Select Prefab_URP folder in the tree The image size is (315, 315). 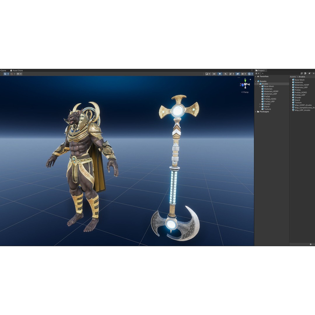point(268,101)
